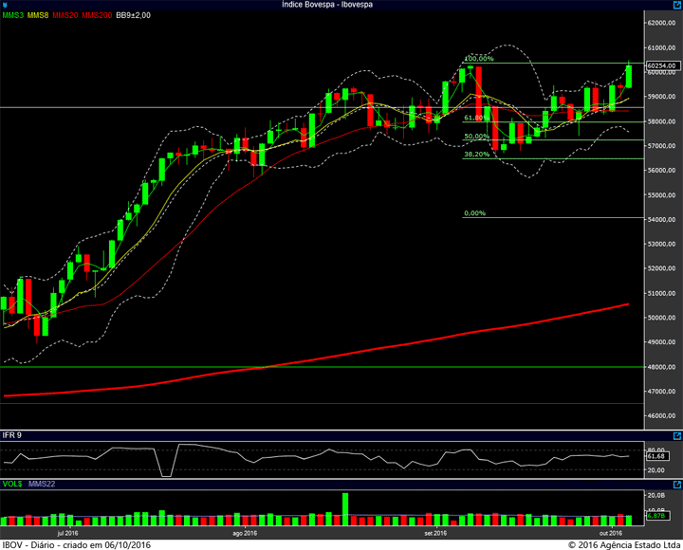Select the MMS20 indicator label
Screen dimensions: 683x550
point(65,15)
